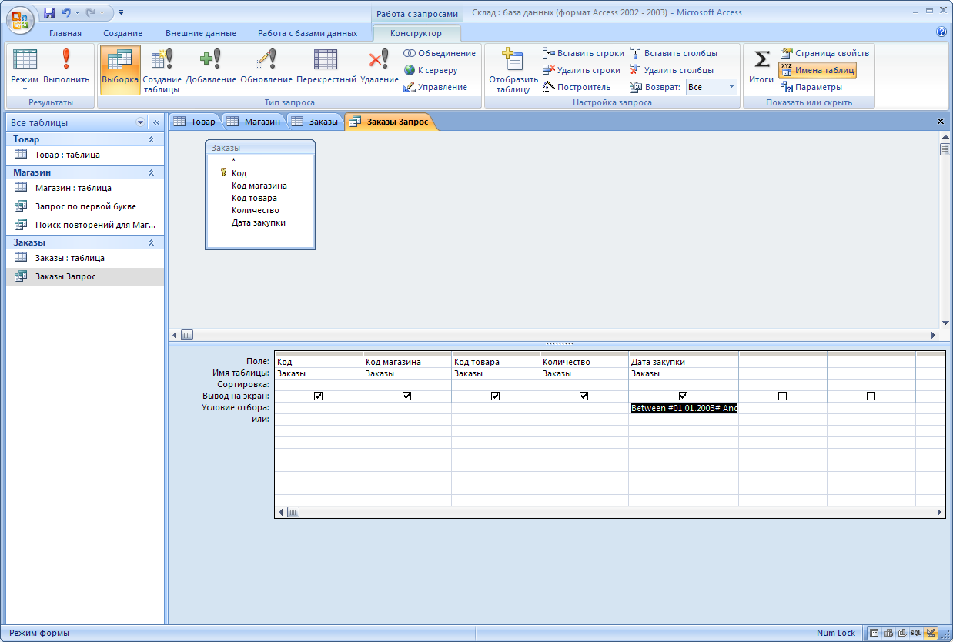The height and width of the screenshot is (642, 953).
Task: Undo with quick access toolbar arrow
Action: tap(66, 13)
